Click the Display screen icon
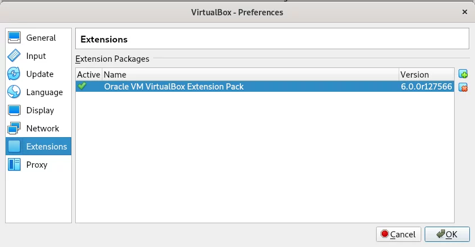 point(14,110)
